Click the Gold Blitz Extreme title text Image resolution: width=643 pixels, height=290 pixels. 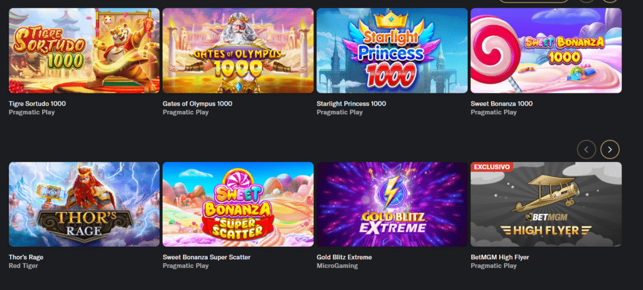[x=344, y=257]
